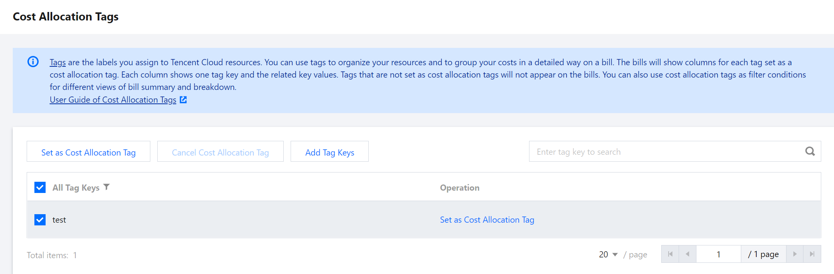Click the search magnifier icon
Screen dimensions: 834x274
click(x=810, y=152)
